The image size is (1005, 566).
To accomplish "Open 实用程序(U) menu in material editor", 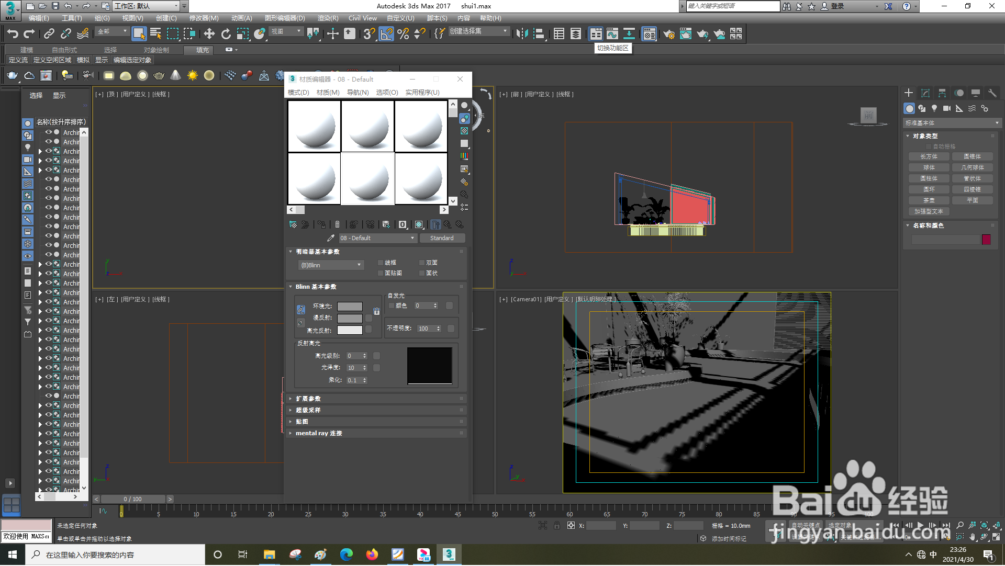I will point(422,93).
